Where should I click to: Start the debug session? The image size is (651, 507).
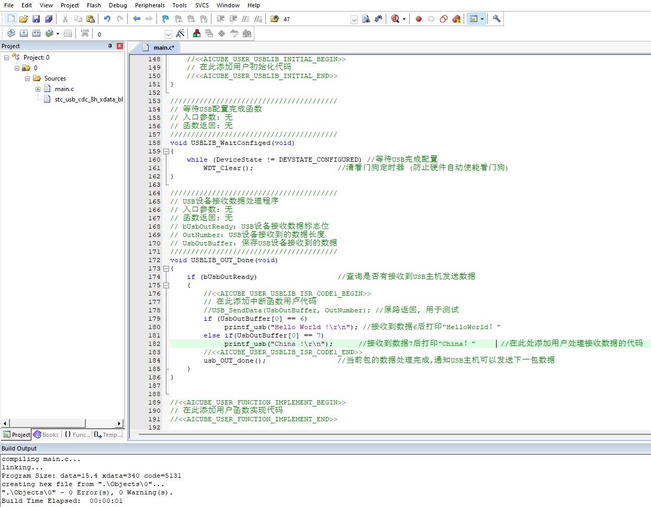pyautogui.click(x=395, y=19)
